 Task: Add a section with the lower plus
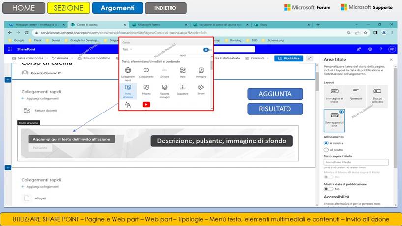8,168
